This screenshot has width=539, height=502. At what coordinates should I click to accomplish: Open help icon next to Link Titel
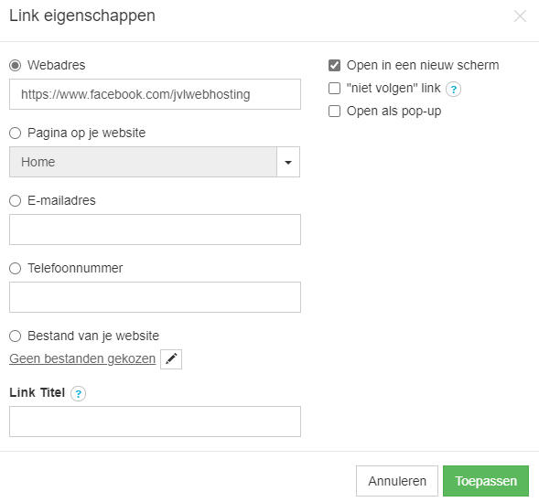coord(79,393)
